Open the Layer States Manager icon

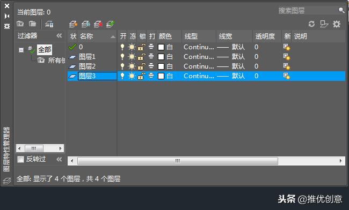[49, 24]
